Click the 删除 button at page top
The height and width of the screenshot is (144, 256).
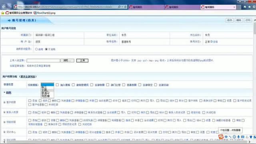pos(239,20)
